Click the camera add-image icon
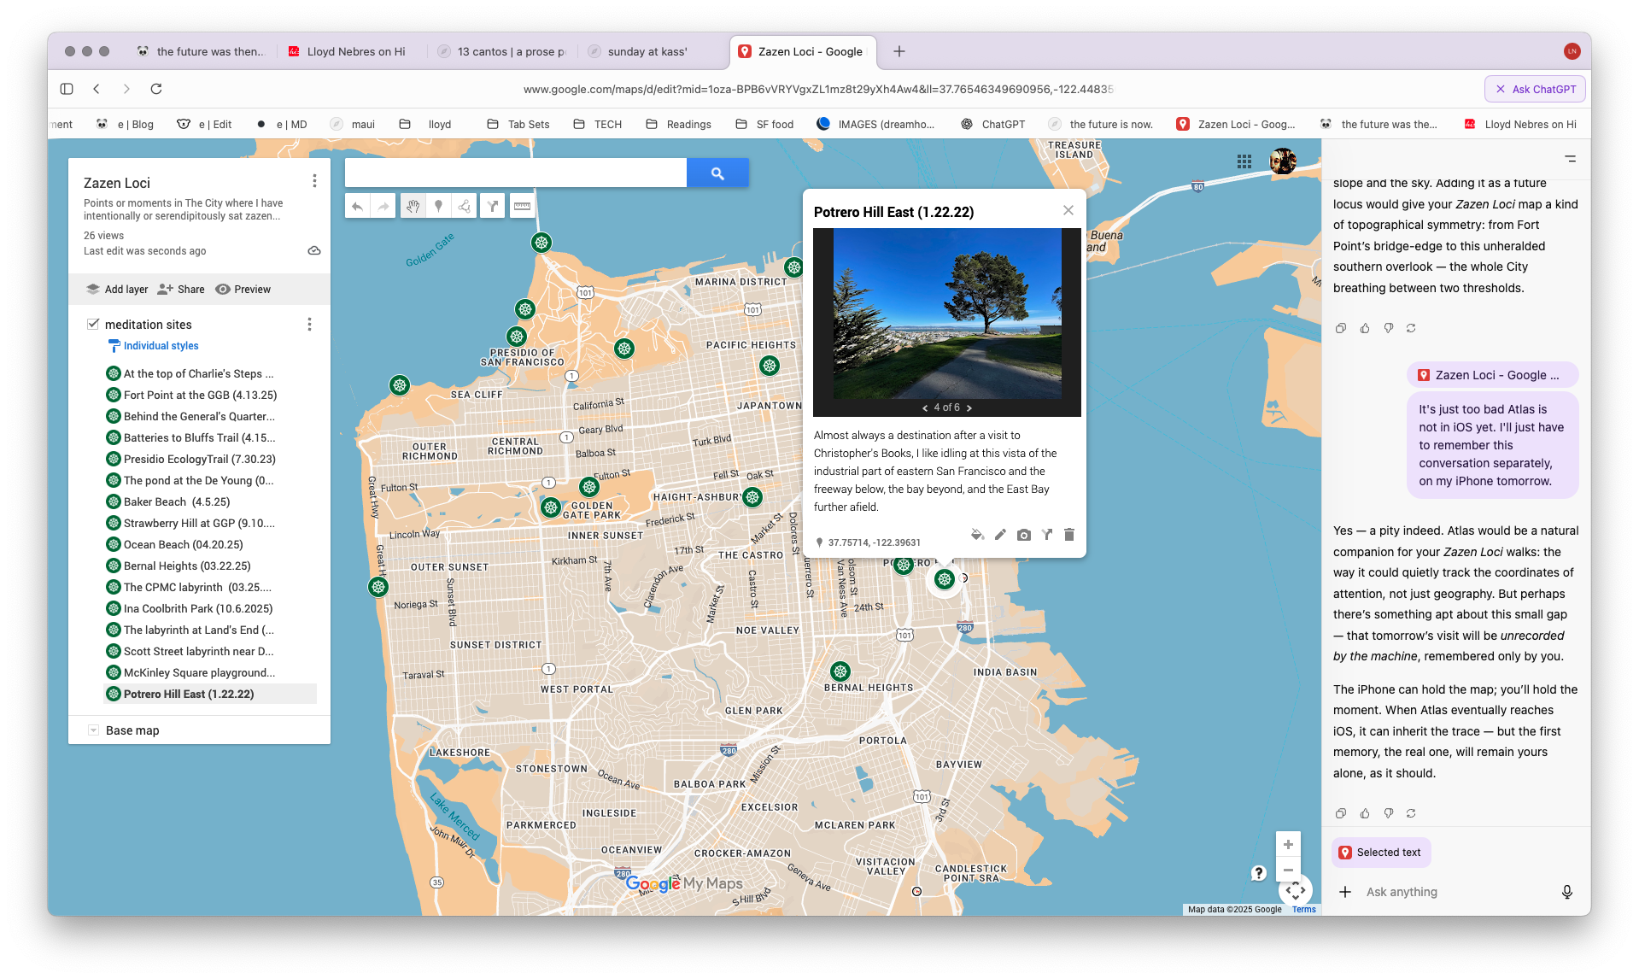1639x979 pixels. click(x=1023, y=535)
